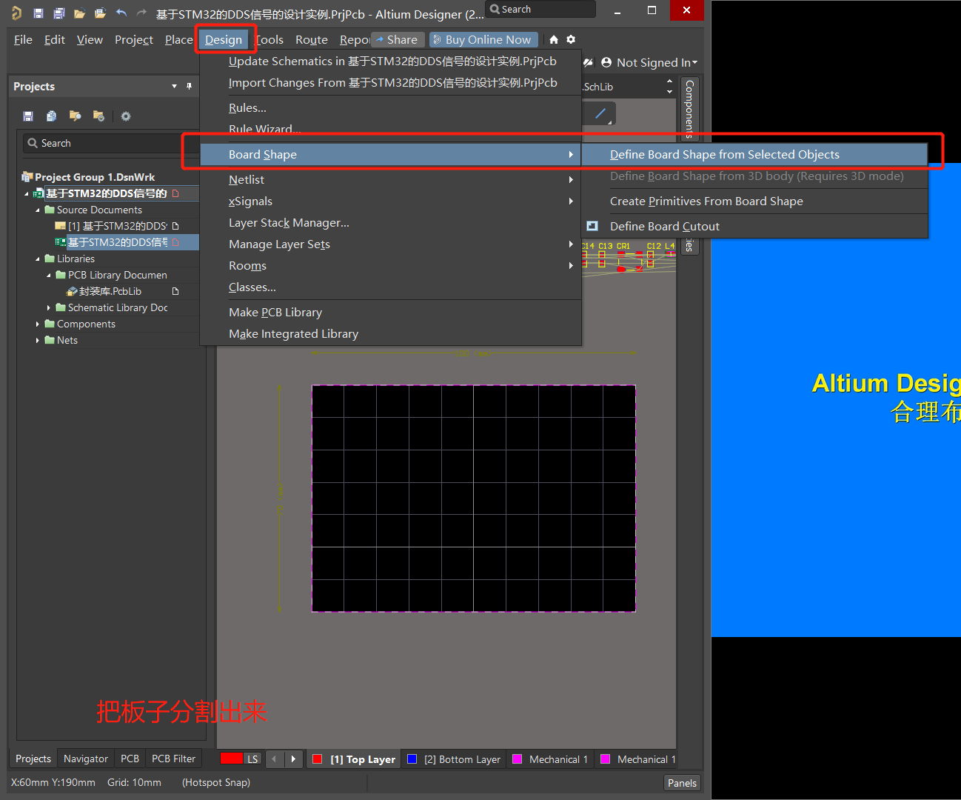This screenshot has width=961, height=800.
Task: Click the Save icon in the title bar
Action: point(38,13)
